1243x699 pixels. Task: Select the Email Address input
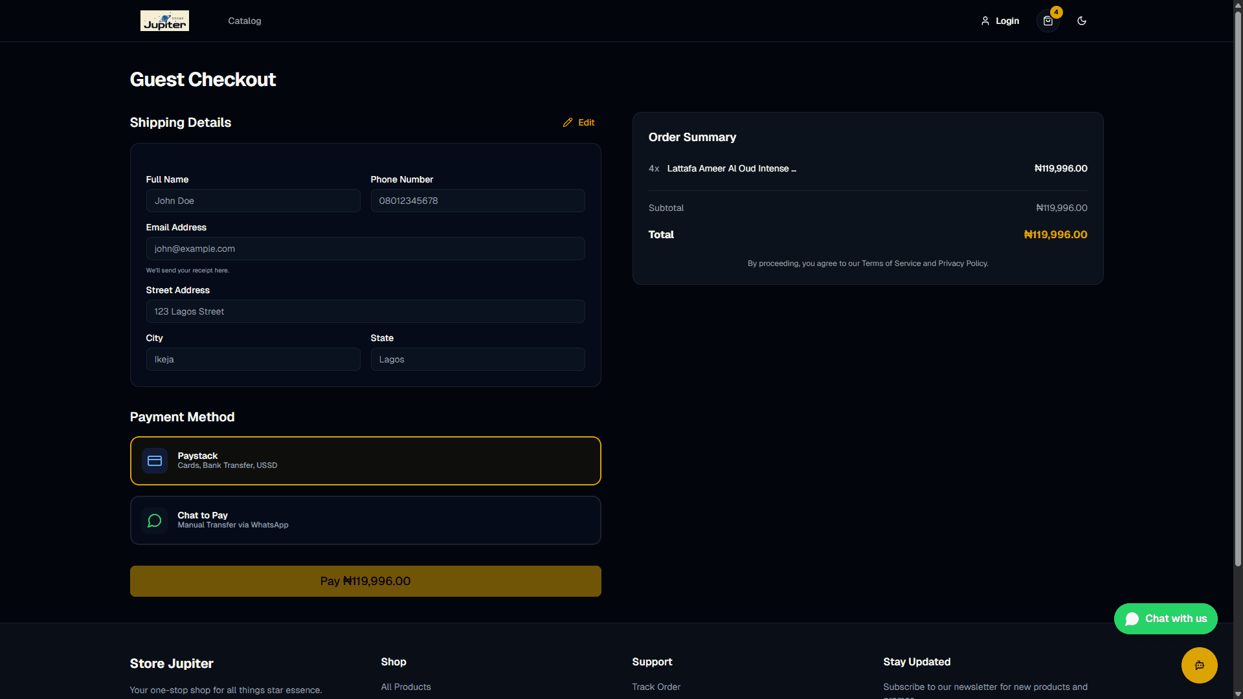[x=366, y=249]
